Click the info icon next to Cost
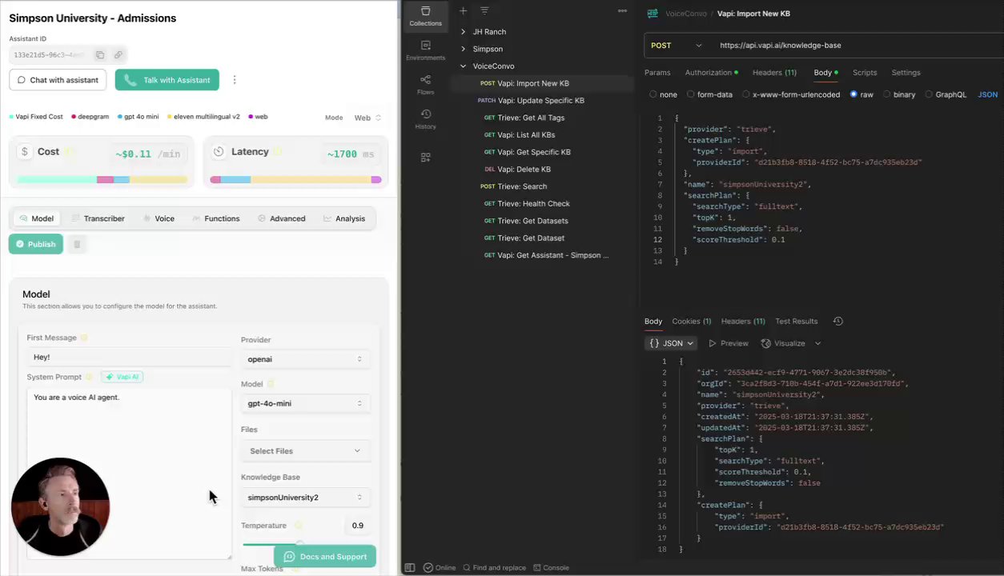1004x576 pixels. 70,151
